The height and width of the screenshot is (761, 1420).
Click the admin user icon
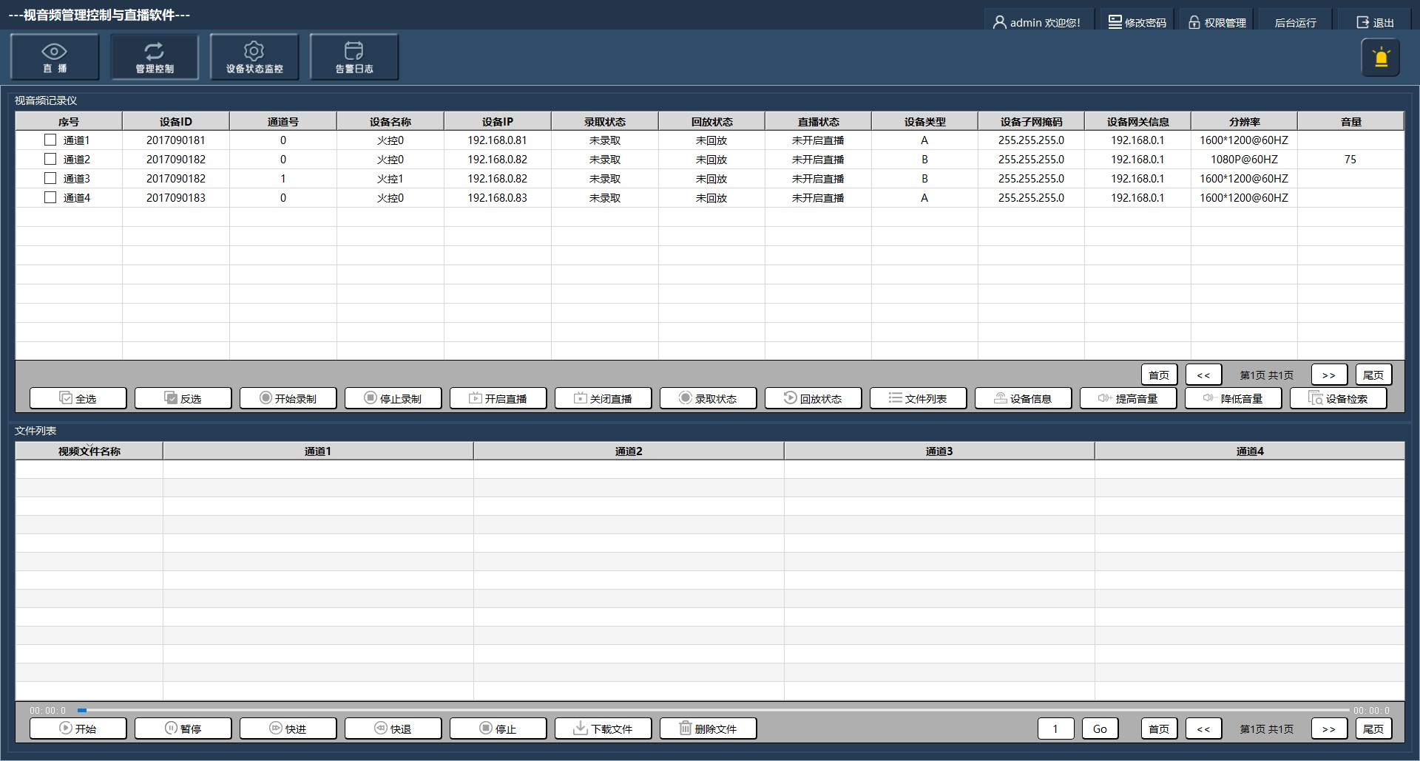coord(999,22)
